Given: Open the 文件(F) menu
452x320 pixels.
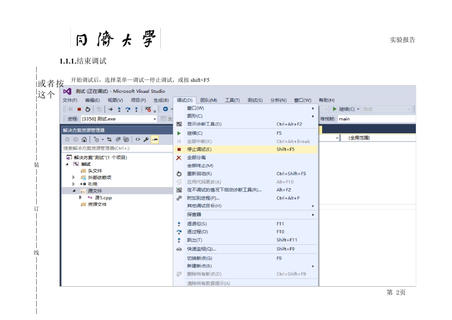Looking at the screenshot, I should 70,100.
